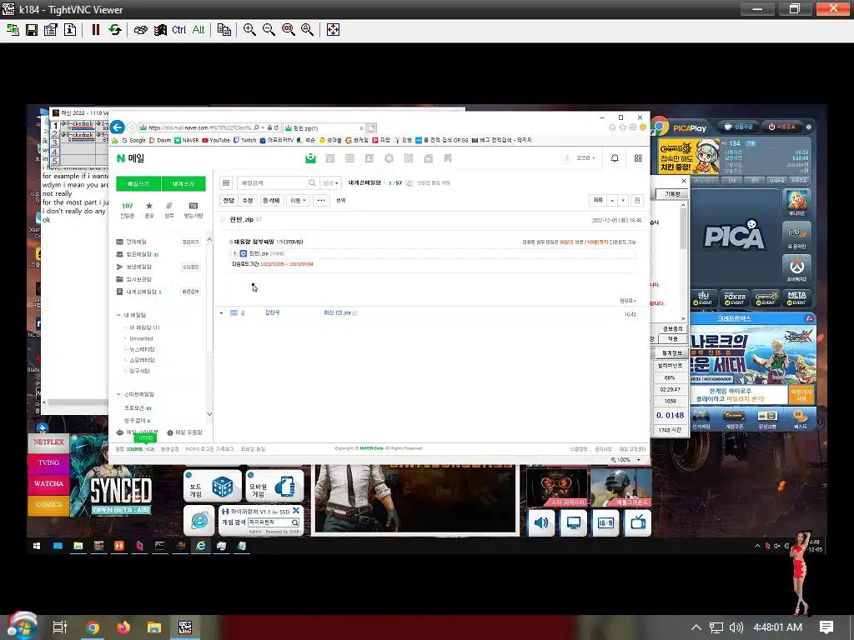Image resolution: width=854 pixels, height=640 pixels.
Task: Open the 받은메일함 inbox folder
Action: [x=139, y=254]
